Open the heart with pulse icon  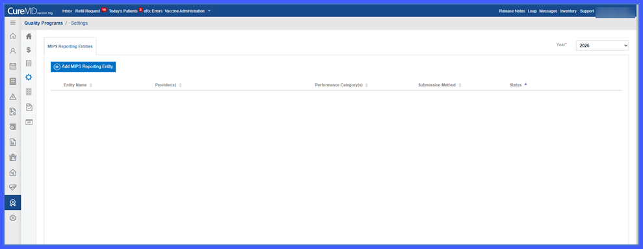[13, 187]
